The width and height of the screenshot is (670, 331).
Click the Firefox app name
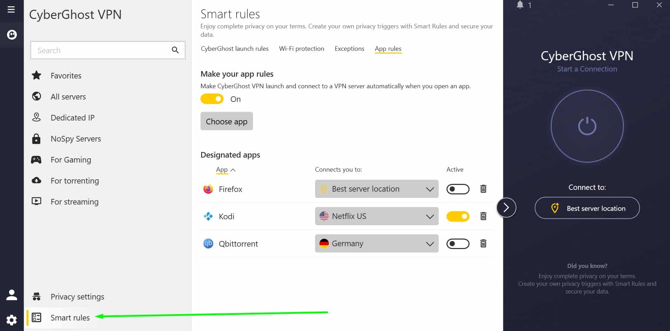click(x=230, y=189)
